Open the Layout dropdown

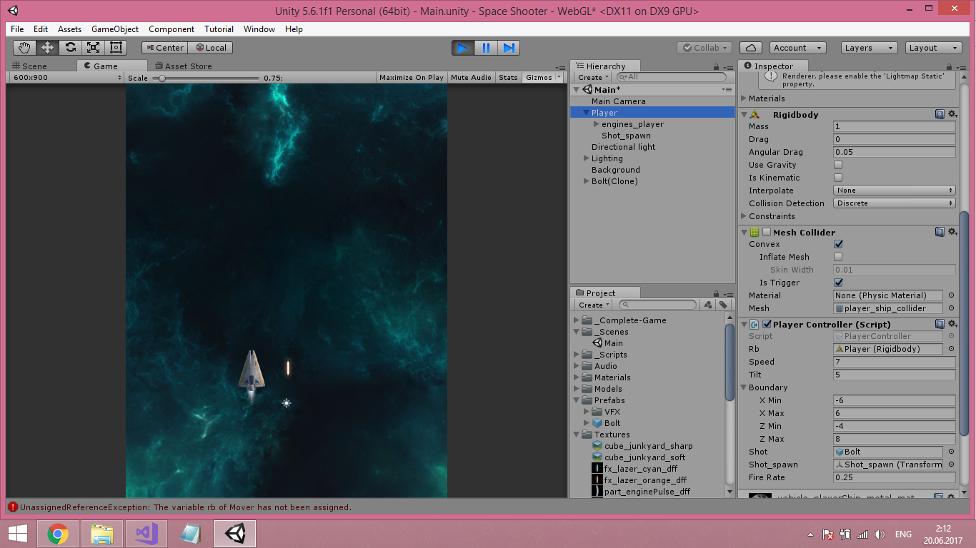[933, 48]
